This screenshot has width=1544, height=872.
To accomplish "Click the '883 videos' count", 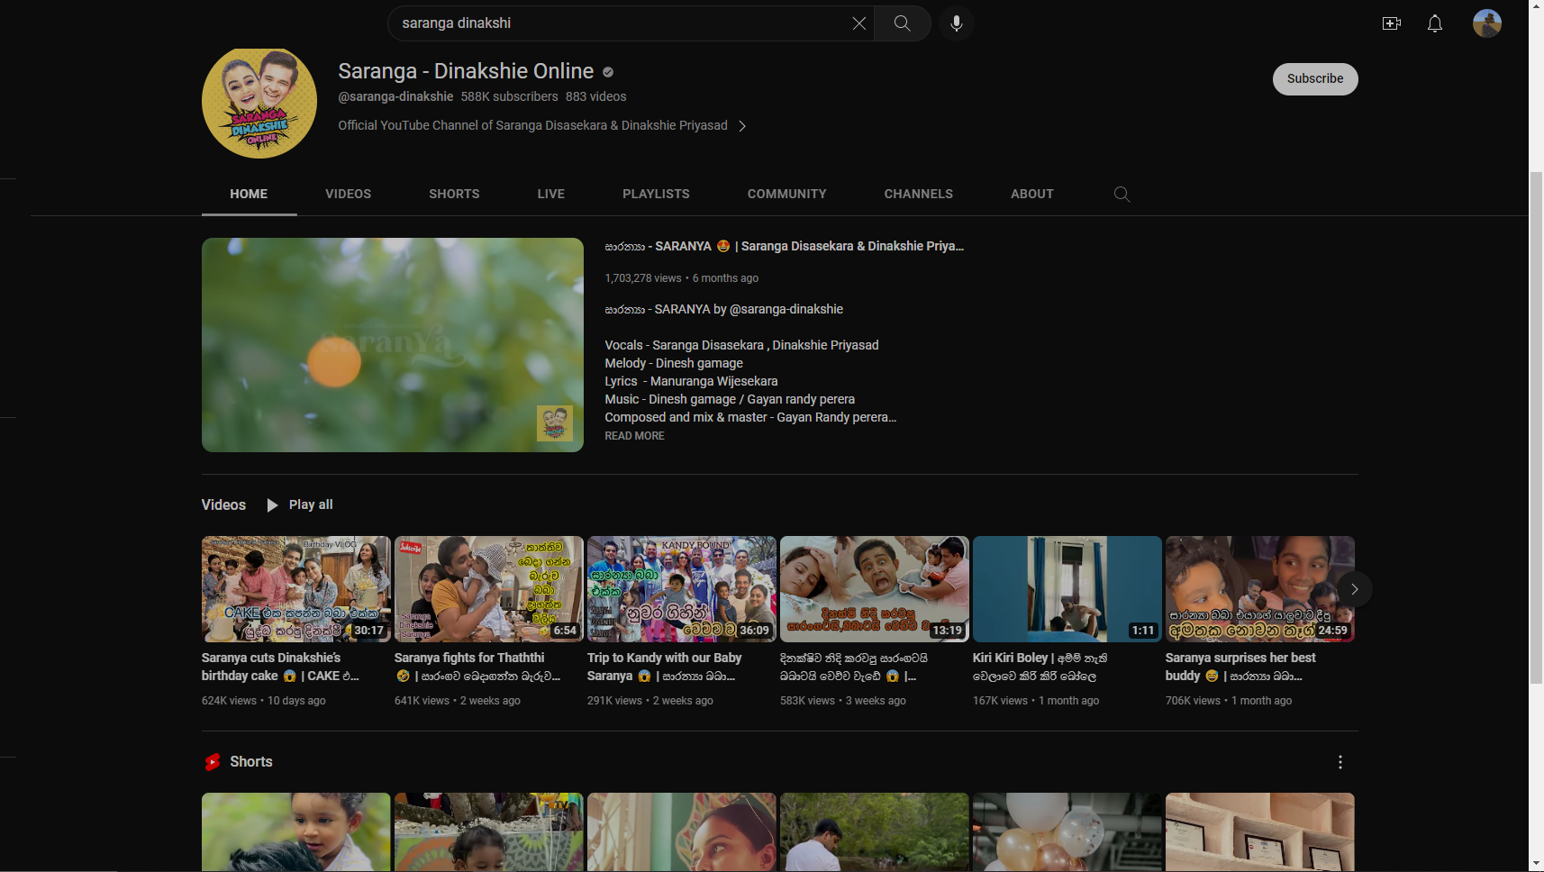I will click(596, 96).
